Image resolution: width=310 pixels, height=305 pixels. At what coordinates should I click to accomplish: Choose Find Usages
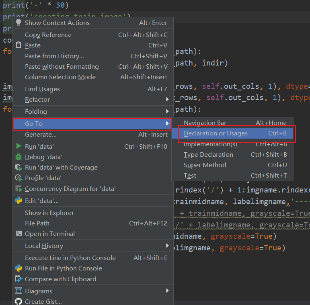[x=93, y=89]
